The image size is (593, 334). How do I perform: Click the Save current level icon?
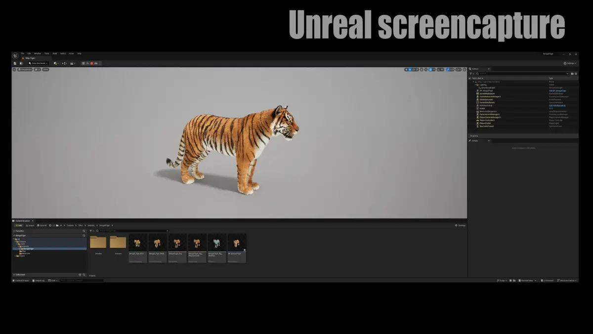(15, 63)
